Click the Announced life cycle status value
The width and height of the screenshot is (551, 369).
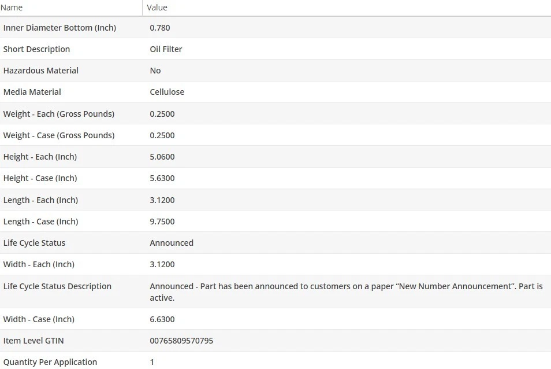[172, 243]
